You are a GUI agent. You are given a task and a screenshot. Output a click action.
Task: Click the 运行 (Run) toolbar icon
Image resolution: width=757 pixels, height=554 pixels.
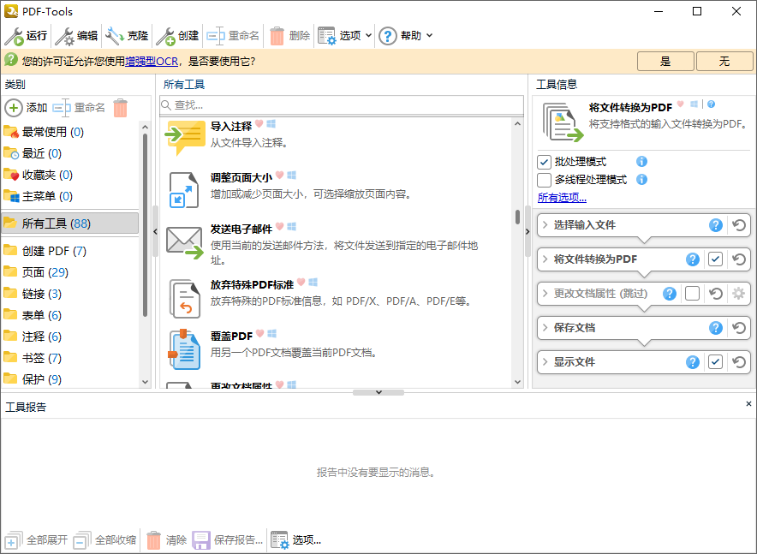point(14,36)
